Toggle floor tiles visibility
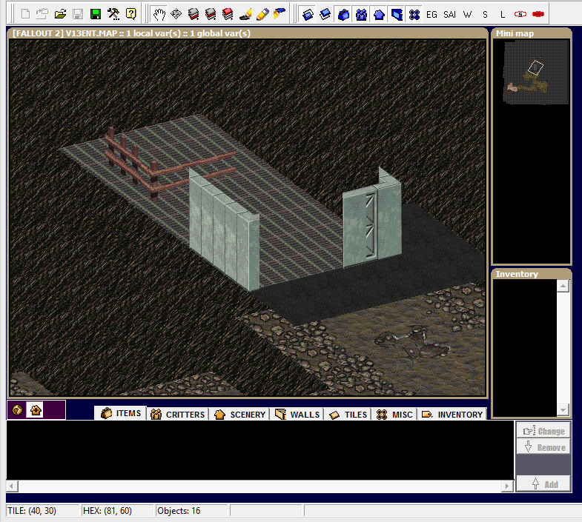582x522 pixels. 308,15
